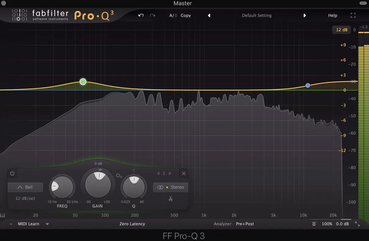369x241 pixels.
Task: Split the band with scissors icon
Action: pyautogui.click(x=170, y=199)
